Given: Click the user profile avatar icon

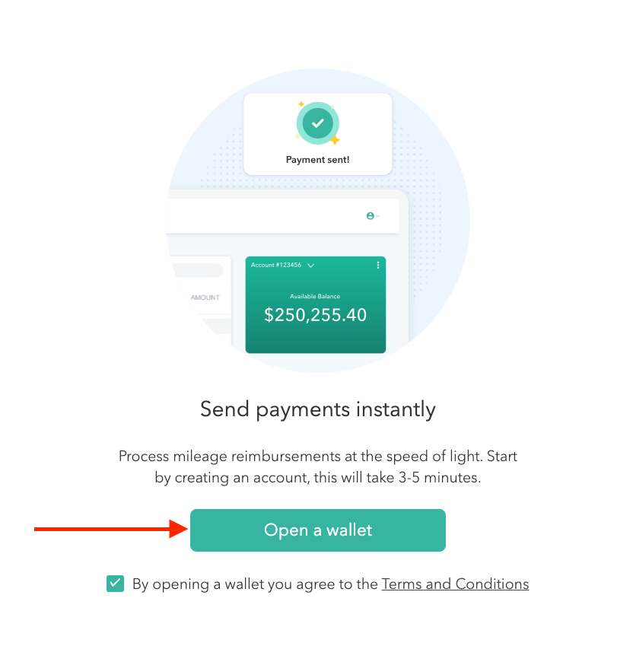Looking at the screenshot, I should (x=370, y=216).
